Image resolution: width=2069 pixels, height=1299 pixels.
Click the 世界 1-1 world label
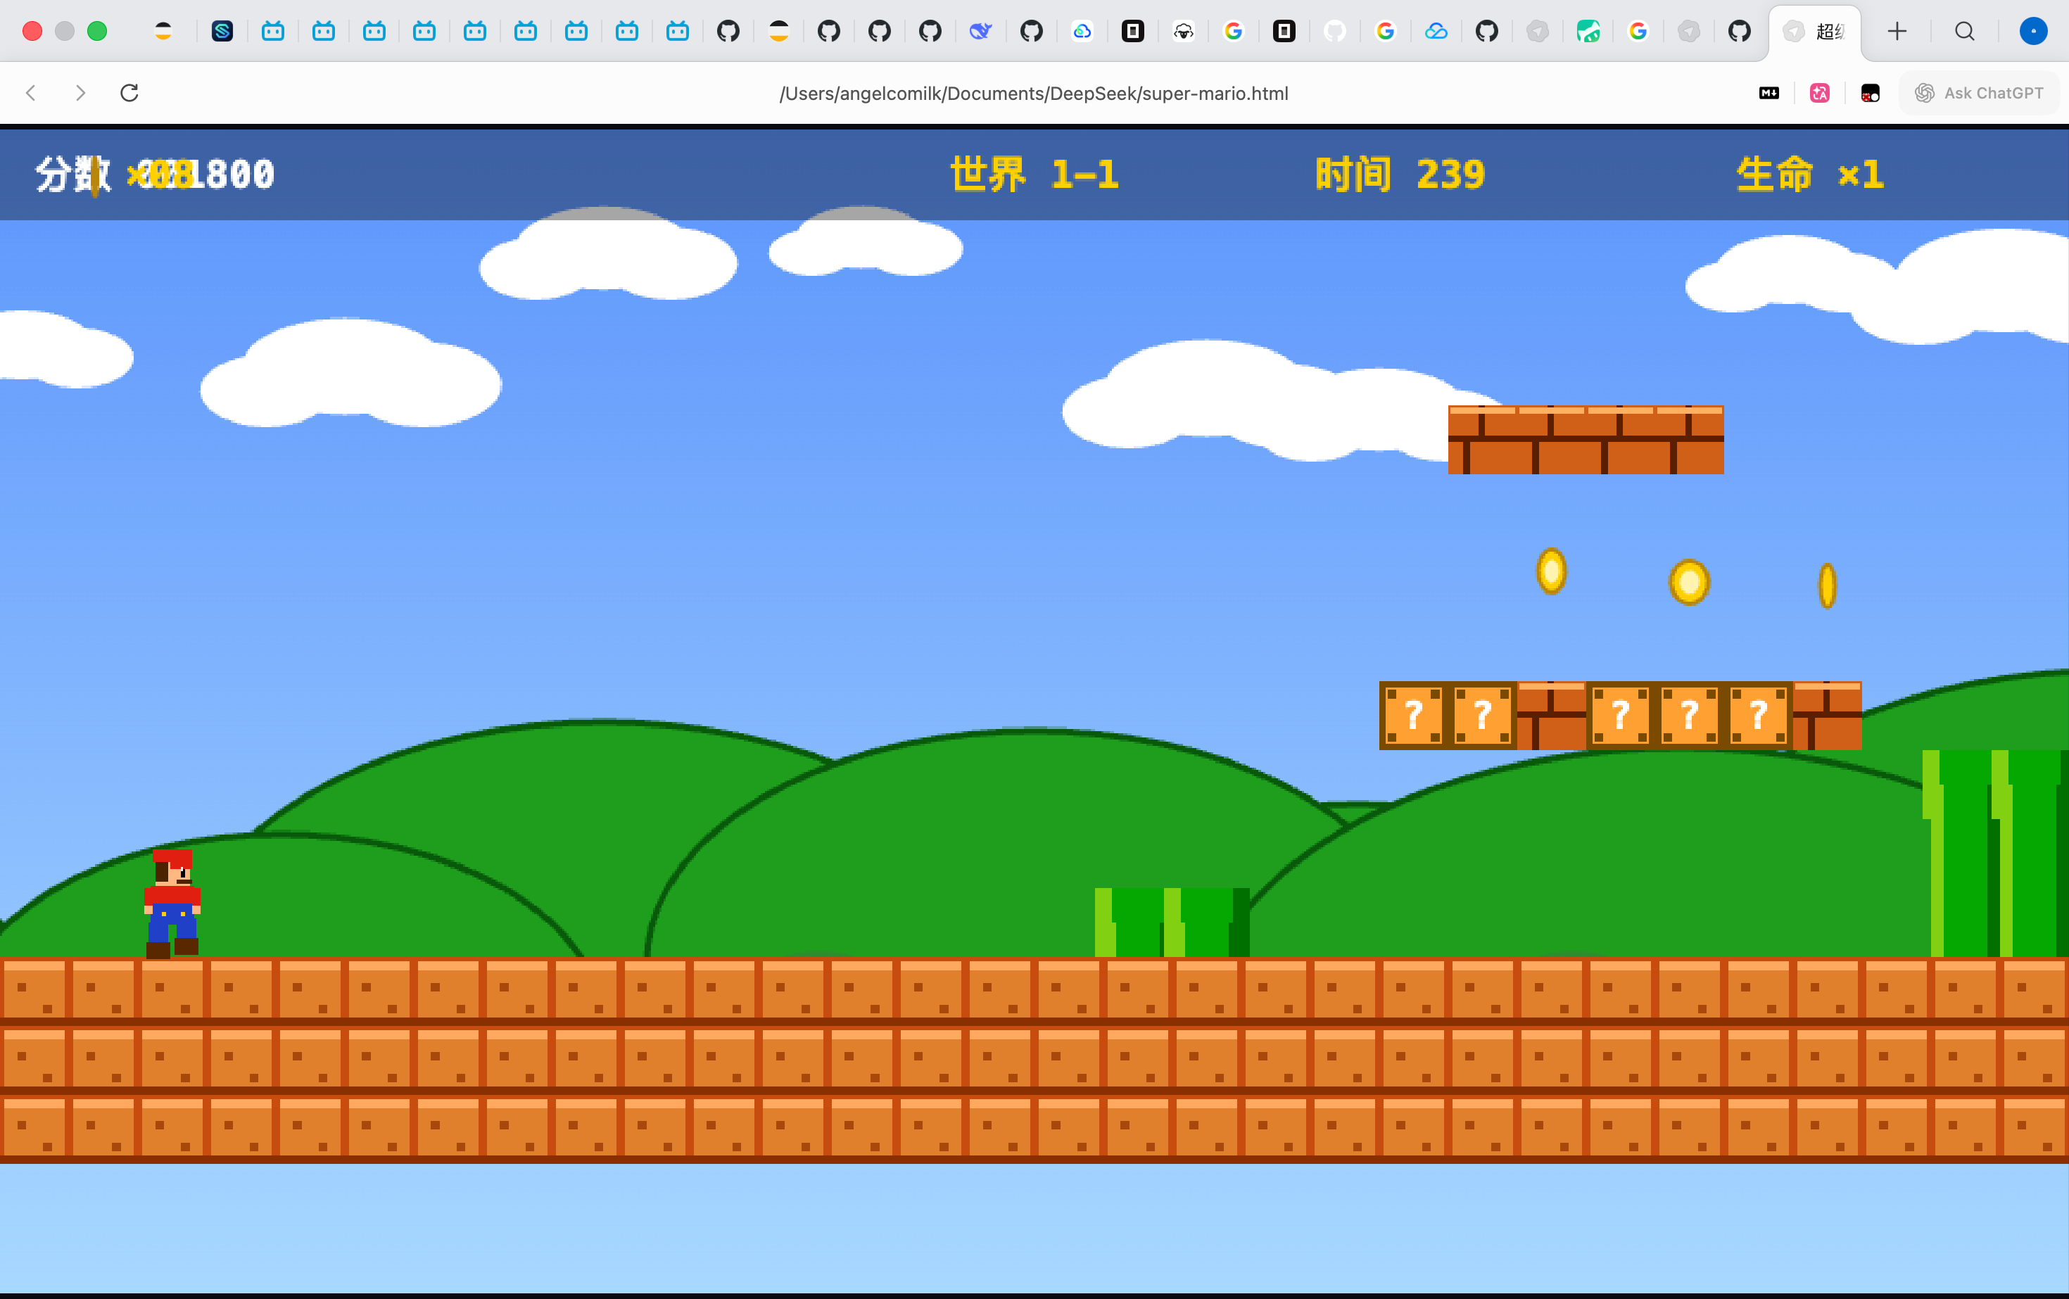[1034, 175]
